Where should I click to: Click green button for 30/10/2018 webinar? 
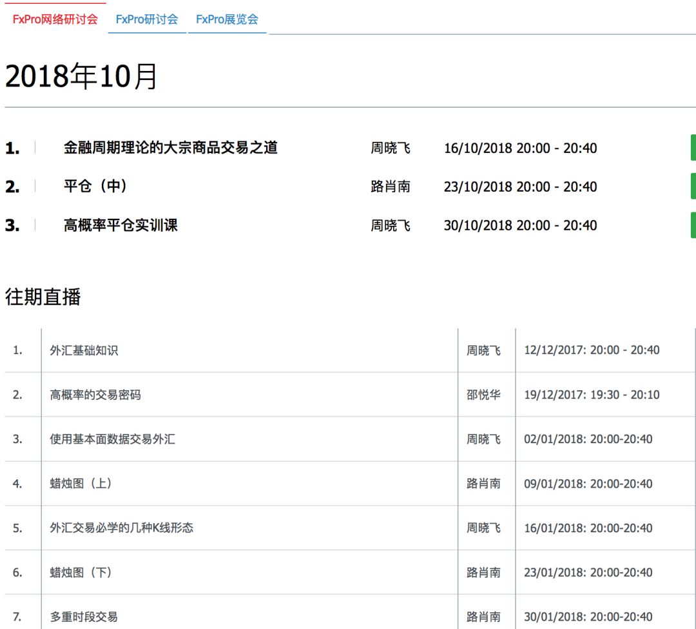[693, 225]
